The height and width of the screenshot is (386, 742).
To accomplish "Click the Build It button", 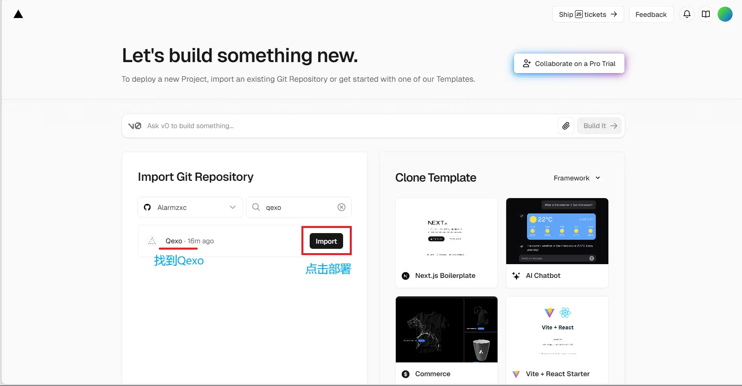I will click(599, 126).
